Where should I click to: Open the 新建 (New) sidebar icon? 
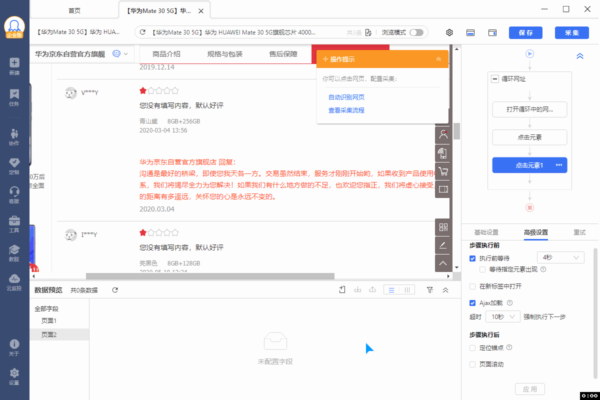(14, 65)
